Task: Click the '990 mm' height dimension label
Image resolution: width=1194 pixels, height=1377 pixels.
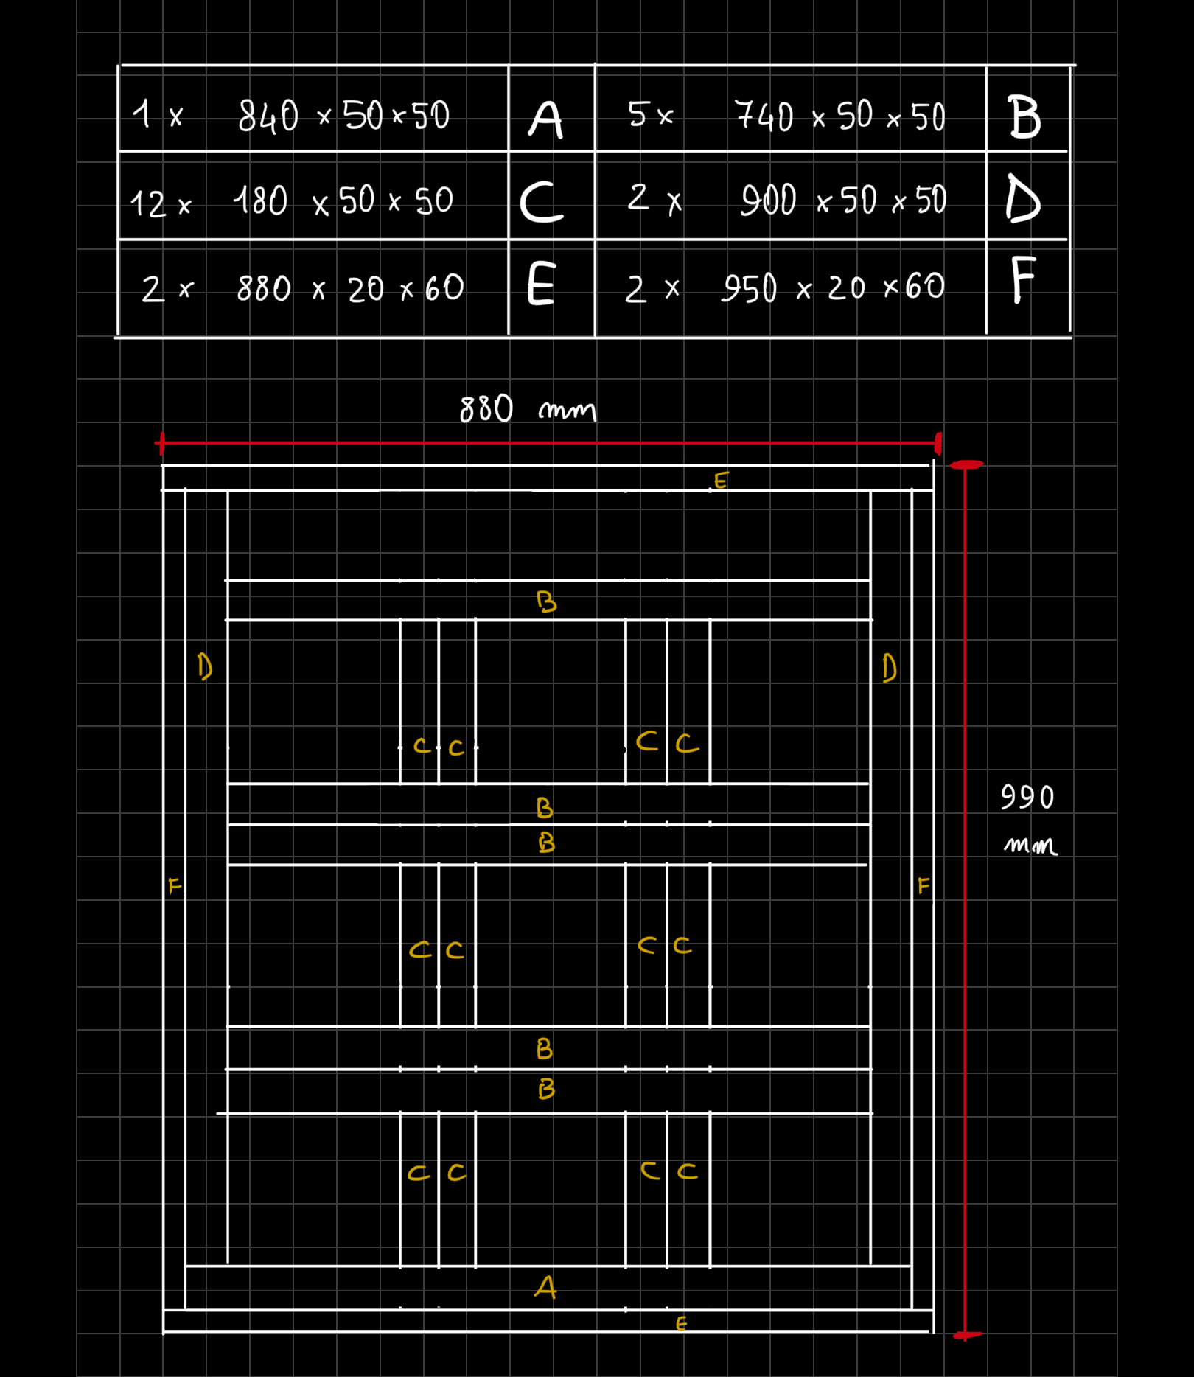Action: pos(1029,818)
